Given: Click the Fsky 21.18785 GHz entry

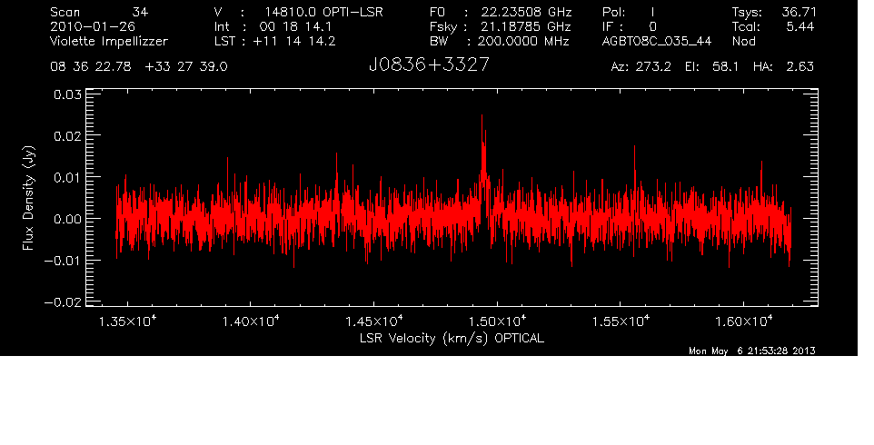Looking at the screenshot, I should tap(500, 26).
